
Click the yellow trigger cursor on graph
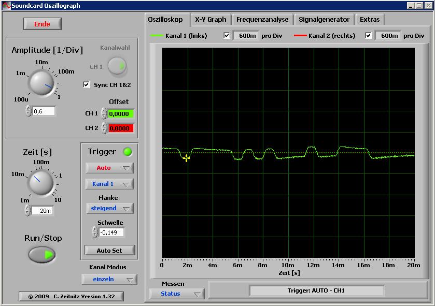(x=186, y=158)
